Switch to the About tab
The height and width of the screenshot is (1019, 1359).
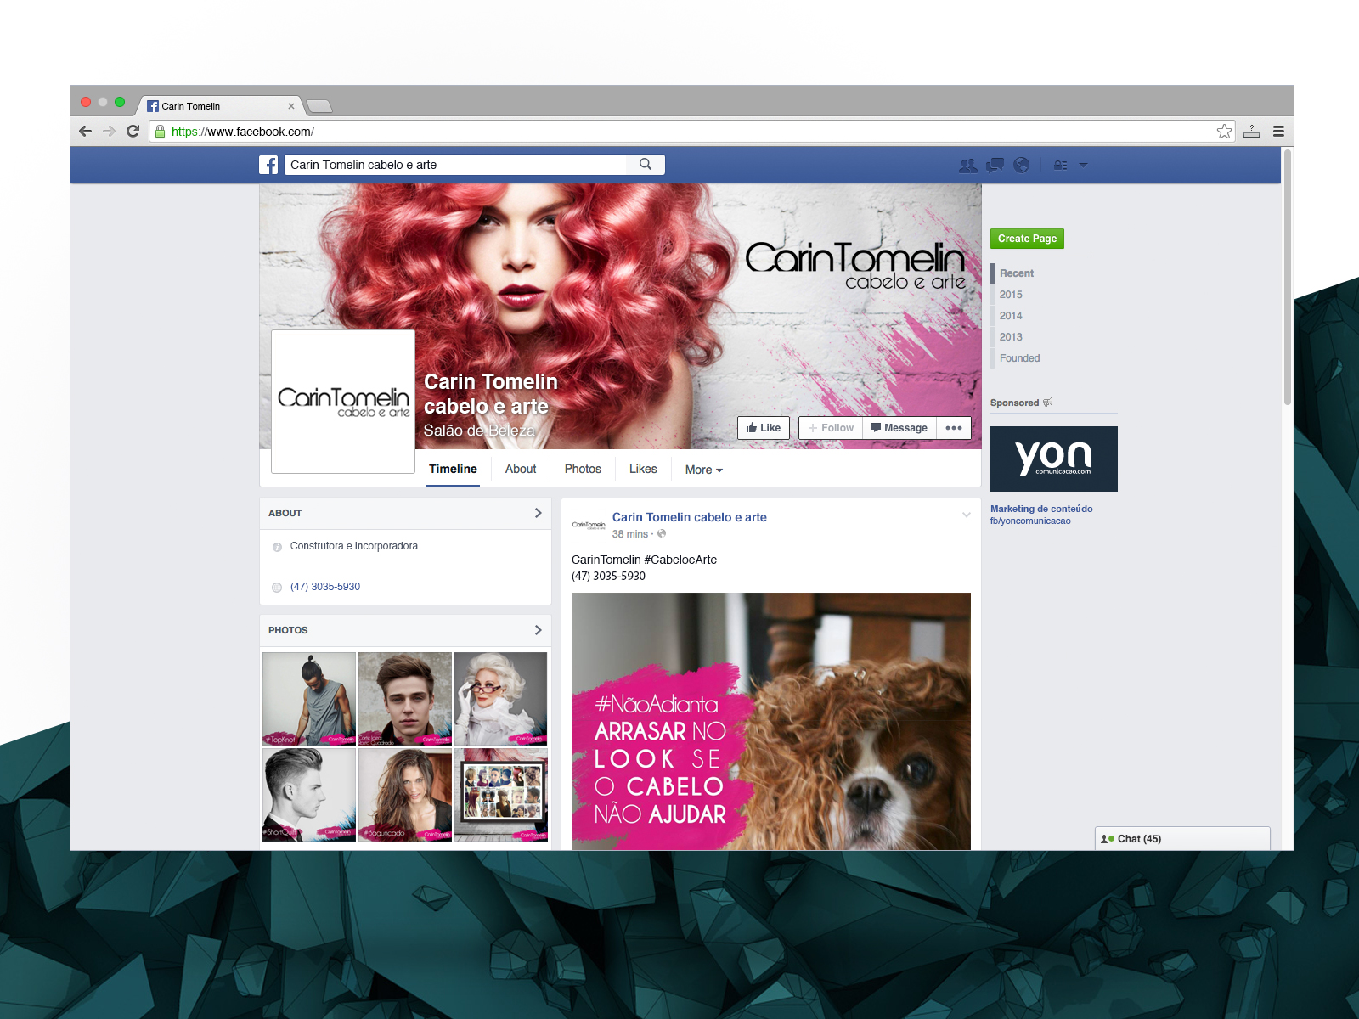pos(521,469)
